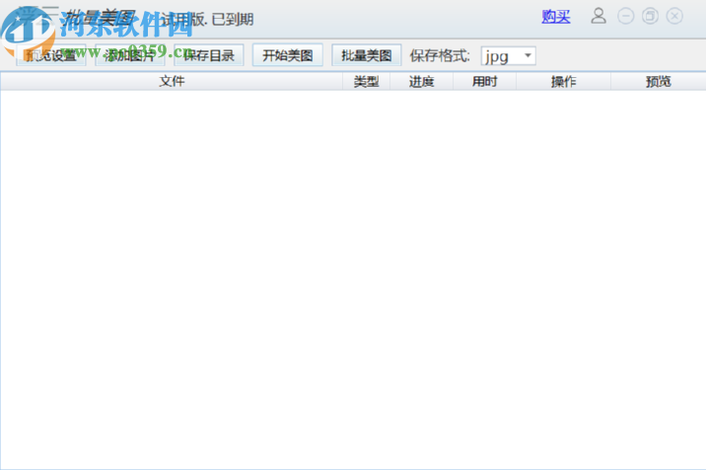Click the 批量美图 batch beautify button
Viewport: 706px width, 470px height.
coord(367,55)
